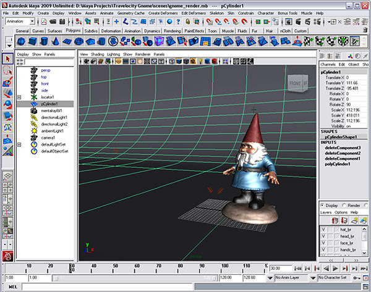Click the lock selection icon
Viewport: 371px width, 292px height.
(x=187, y=22)
